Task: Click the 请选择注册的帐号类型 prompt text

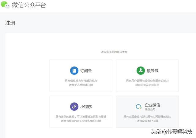Action: [x=114, y=52]
